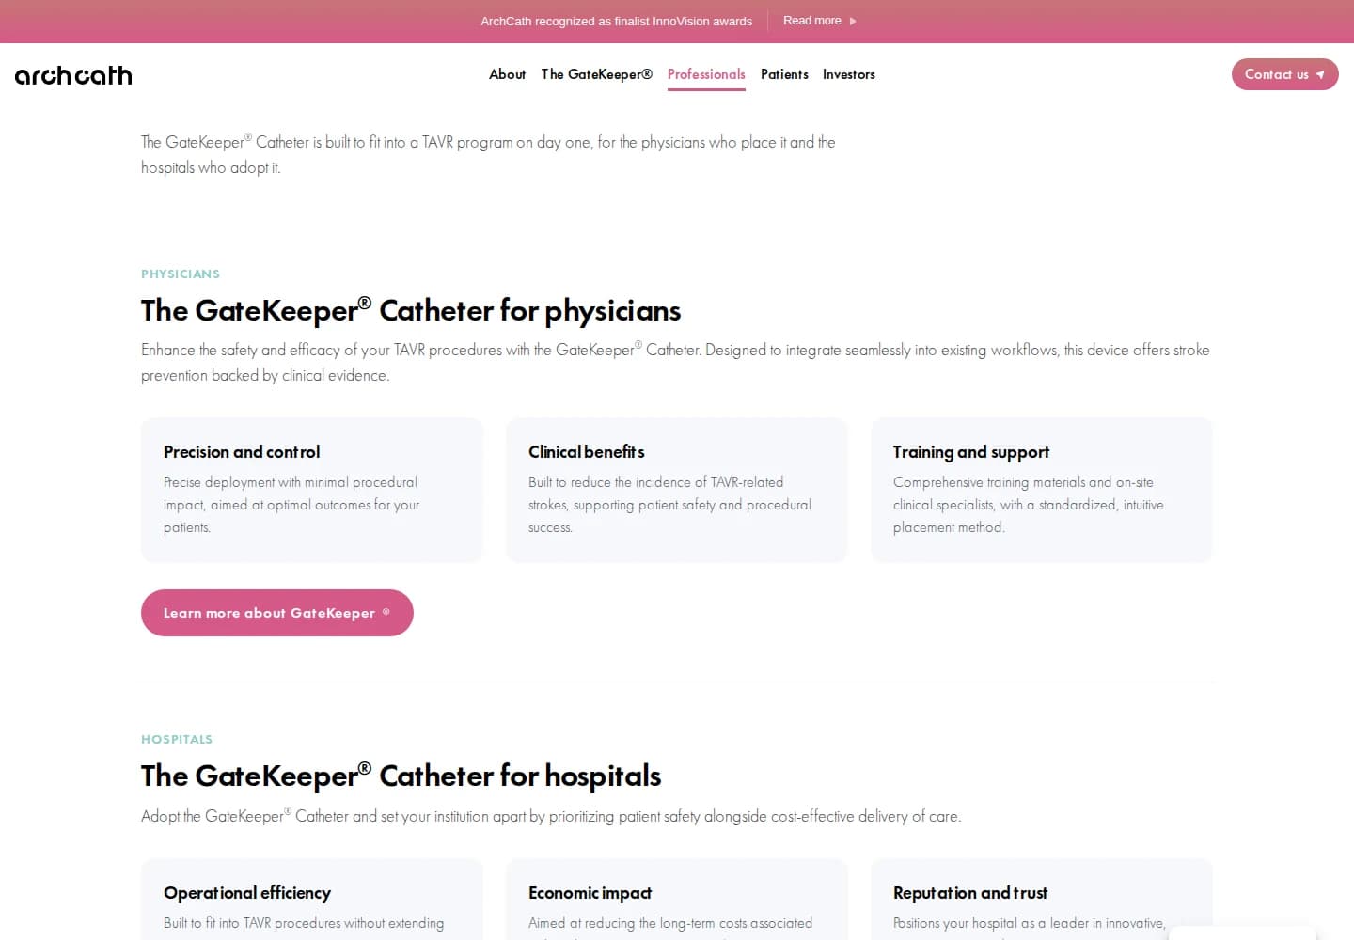Open the About menu item

pos(507,74)
